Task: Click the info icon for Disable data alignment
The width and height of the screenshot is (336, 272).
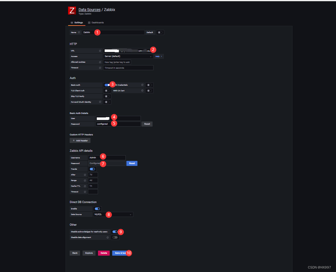Action: [x=107, y=237]
